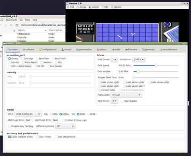Viewport: 191px width, 156px height.
Task: Open Help menu in file manager
Action: click(x=35, y=20)
